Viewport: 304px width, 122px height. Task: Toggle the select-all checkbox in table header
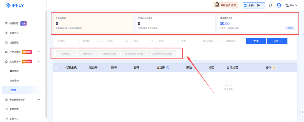(x=56, y=68)
